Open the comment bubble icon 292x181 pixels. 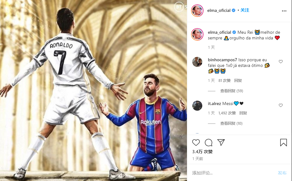point(209,143)
